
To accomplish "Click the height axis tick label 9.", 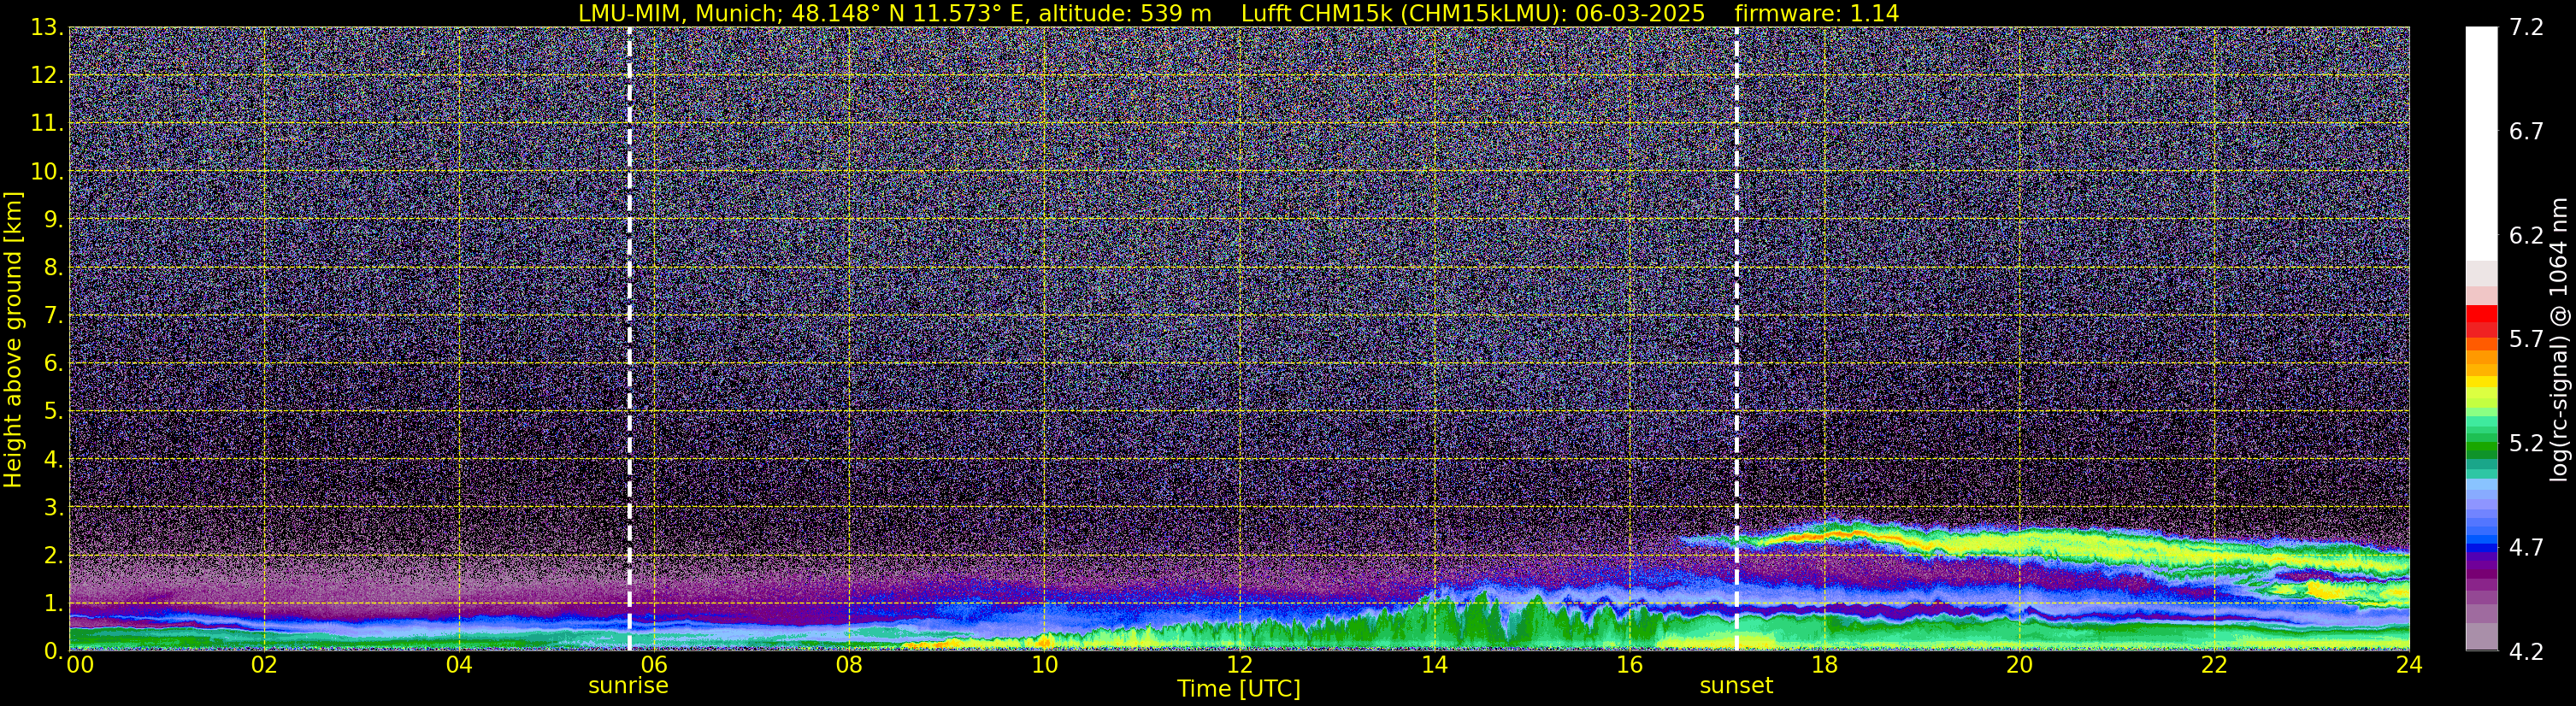I will coord(52,220).
